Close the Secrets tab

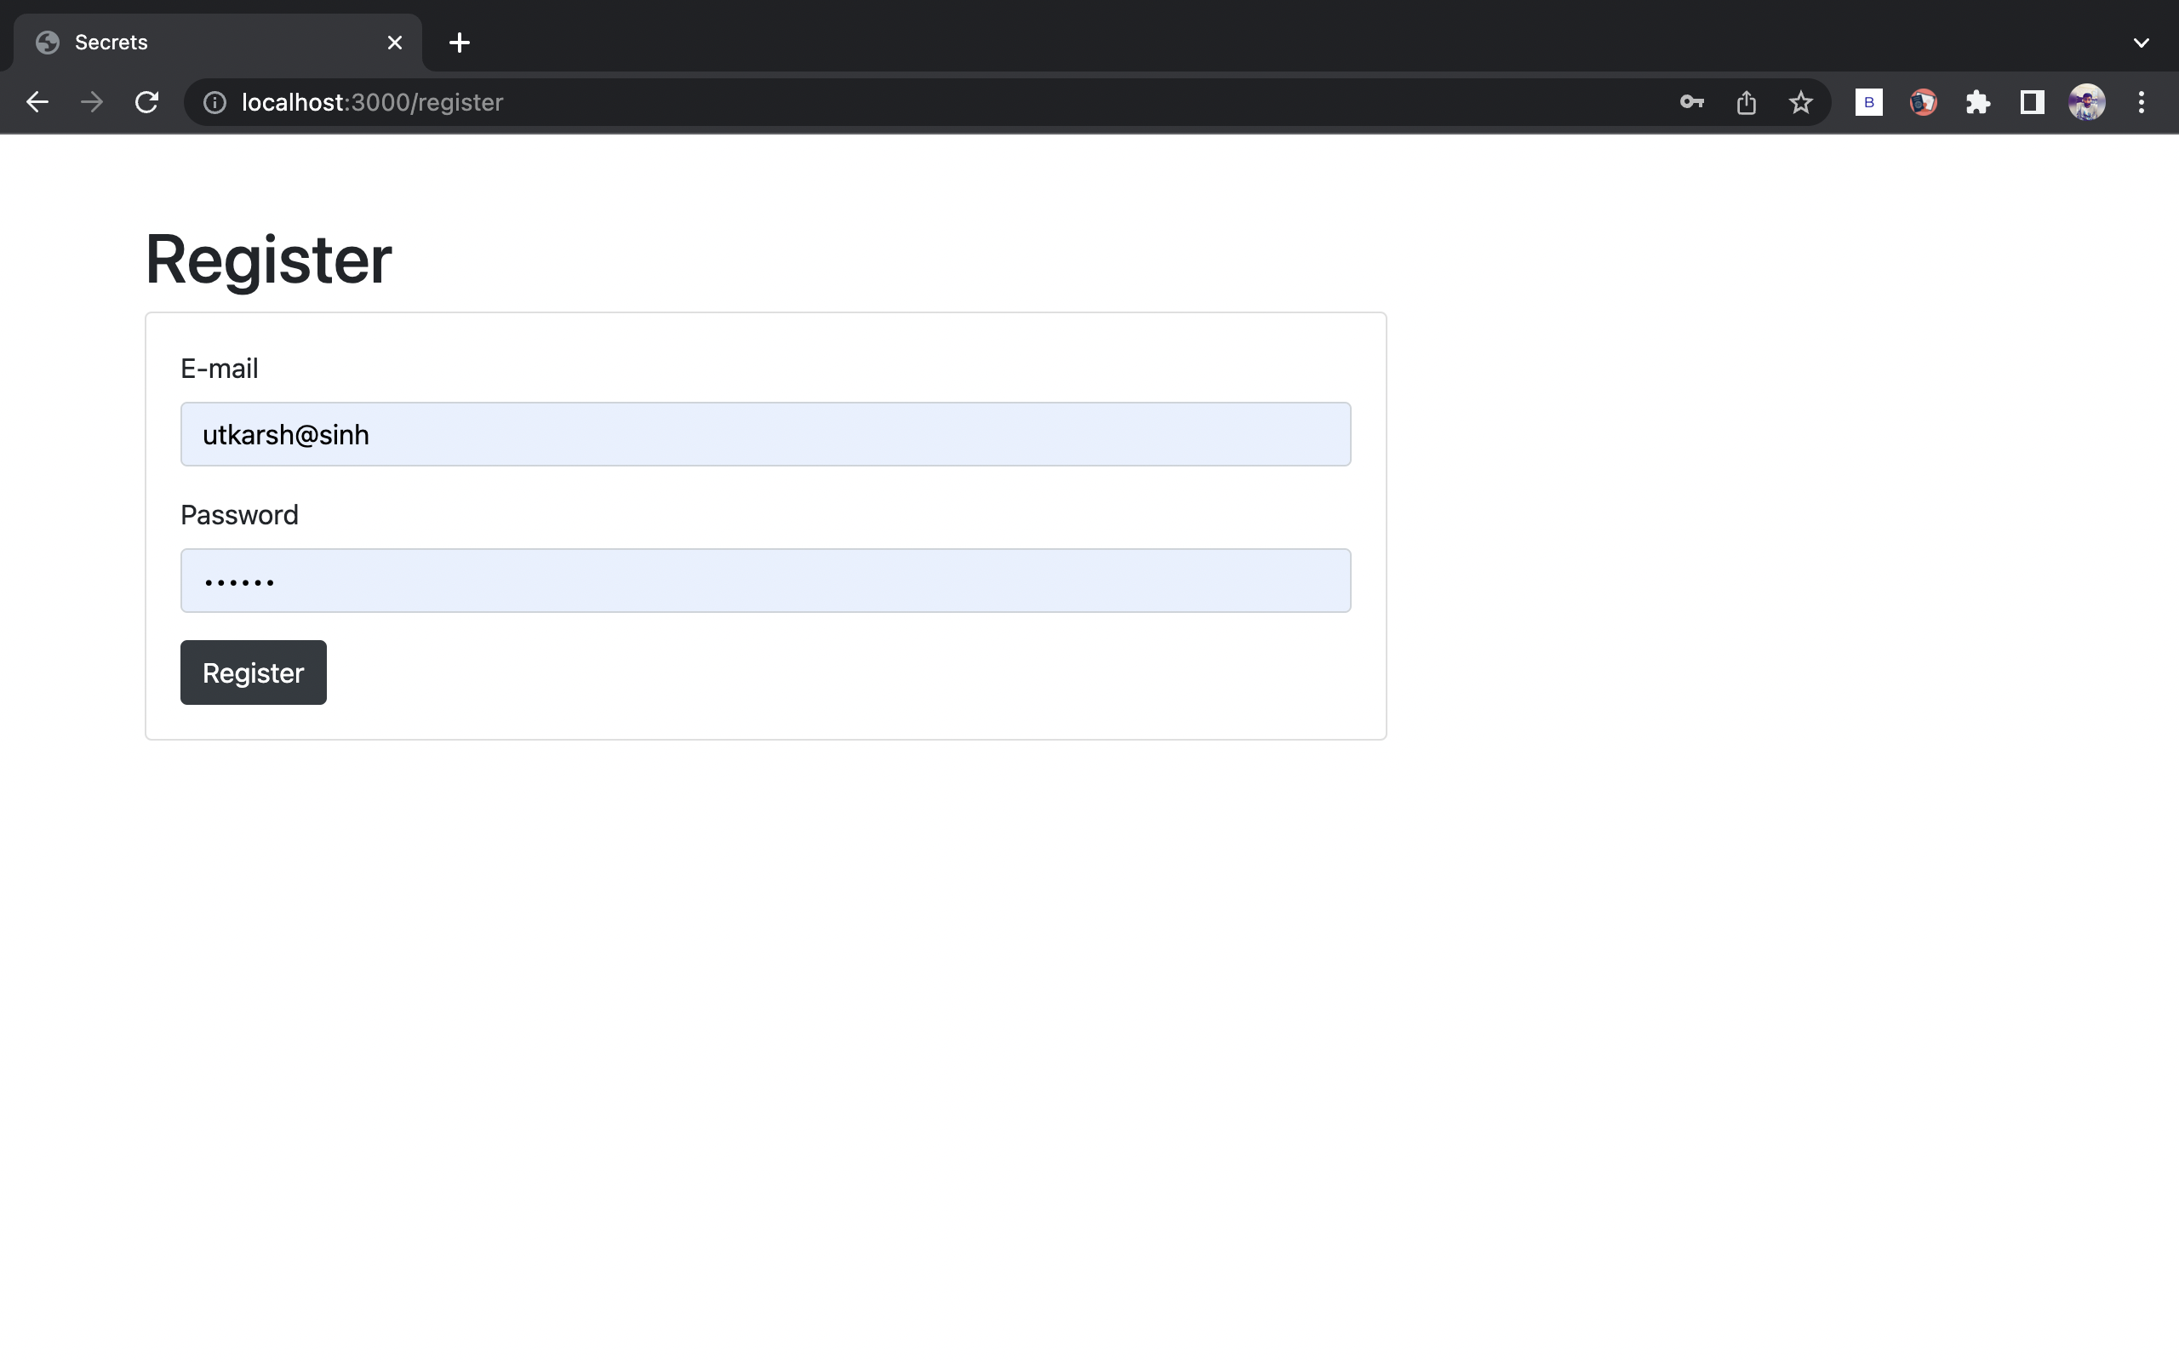[x=394, y=43]
